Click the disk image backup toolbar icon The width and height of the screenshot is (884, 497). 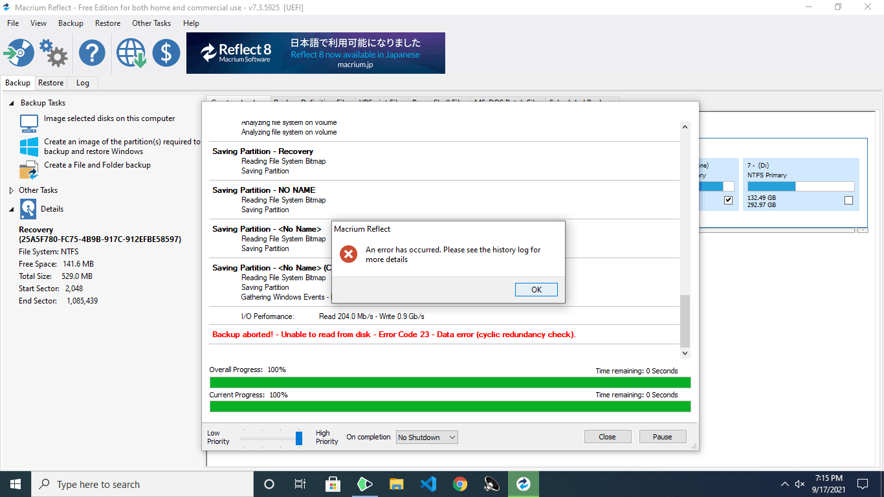[x=19, y=52]
